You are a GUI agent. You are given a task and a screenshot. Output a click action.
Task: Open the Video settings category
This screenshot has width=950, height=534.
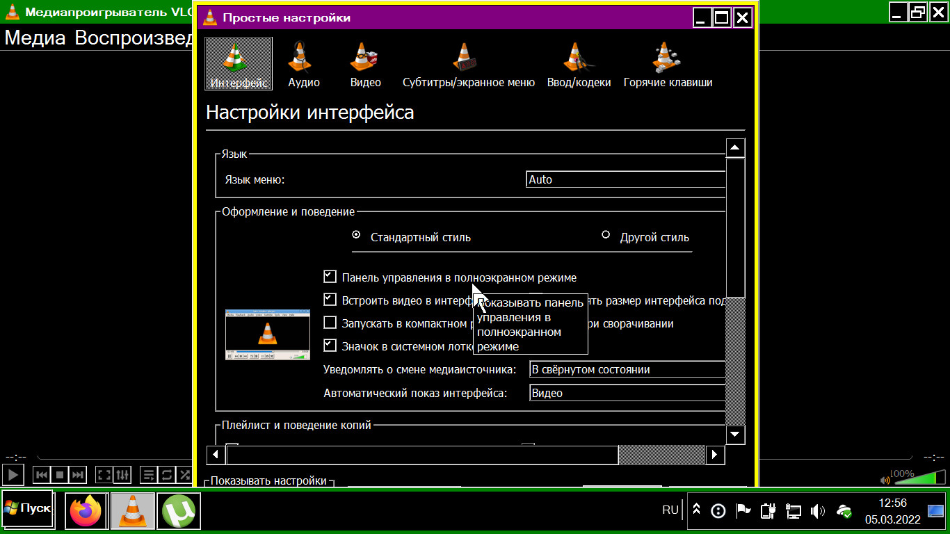(x=365, y=65)
